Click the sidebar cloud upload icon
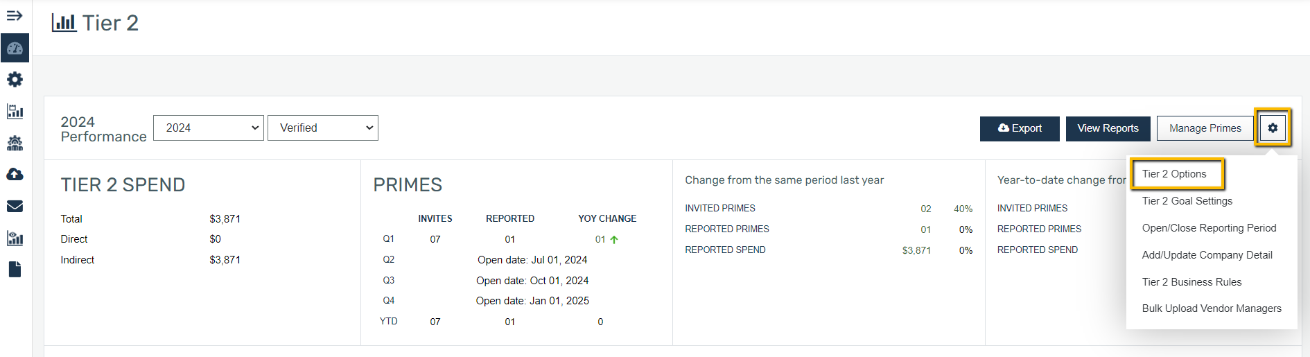 15,174
